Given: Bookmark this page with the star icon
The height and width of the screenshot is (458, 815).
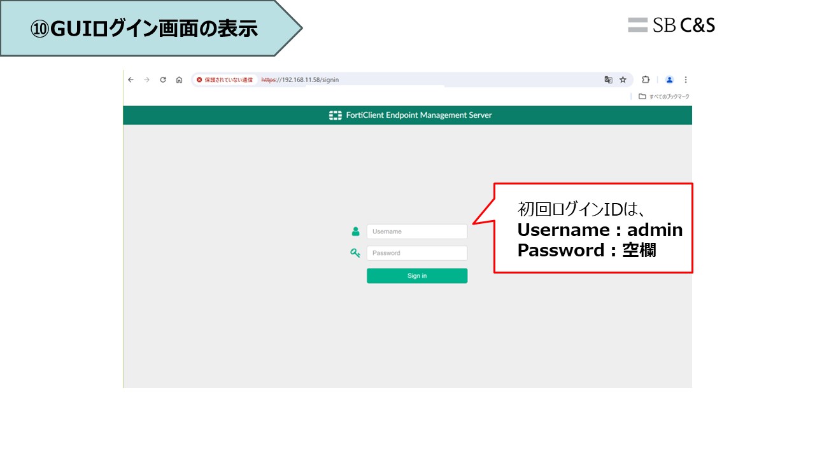Looking at the screenshot, I should pyautogui.click(x=623, y=80).
